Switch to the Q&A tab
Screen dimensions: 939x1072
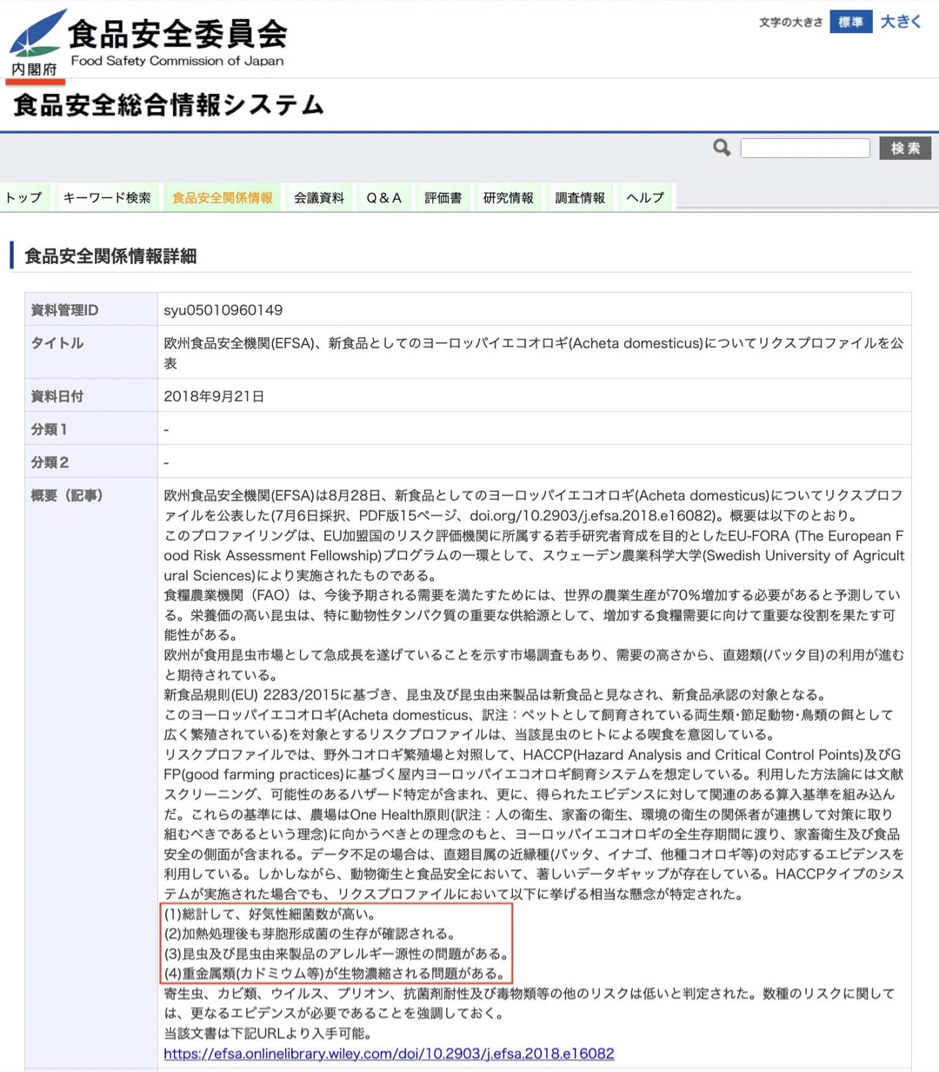[x=383, y=198]
